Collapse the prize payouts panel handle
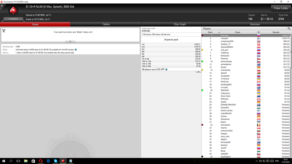Viewport: 292px width, 164px height. 198,72
